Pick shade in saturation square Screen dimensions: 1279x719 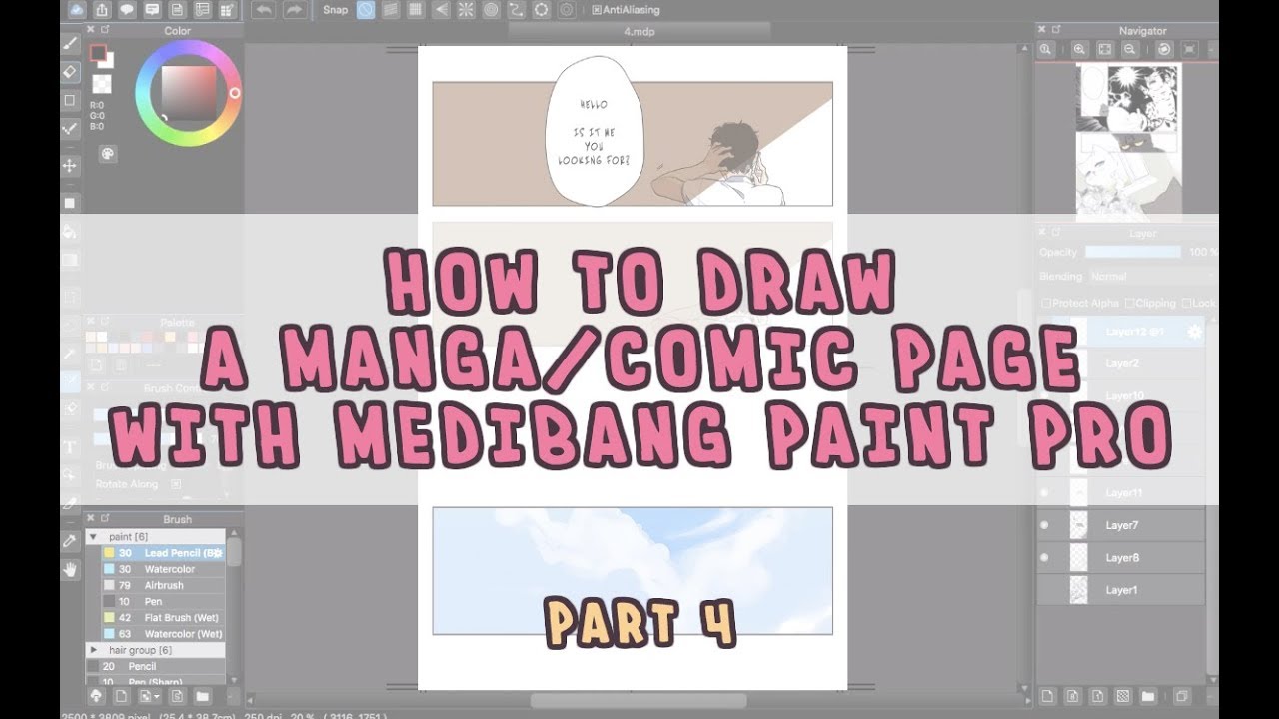coord(188,94)
